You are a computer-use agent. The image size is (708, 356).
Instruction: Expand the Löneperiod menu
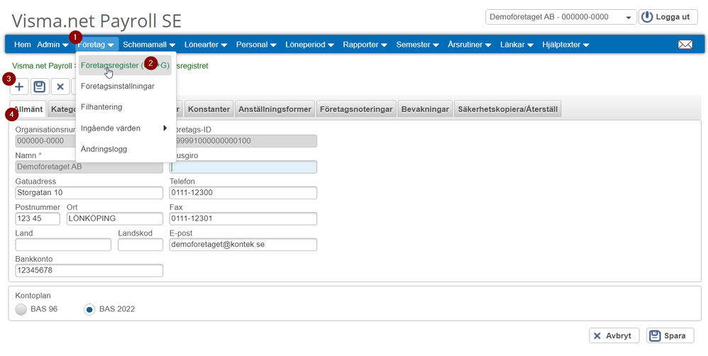(x=309, y=45)
